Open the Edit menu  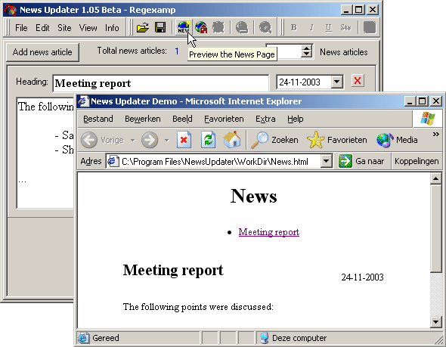(x=42, y=27)
